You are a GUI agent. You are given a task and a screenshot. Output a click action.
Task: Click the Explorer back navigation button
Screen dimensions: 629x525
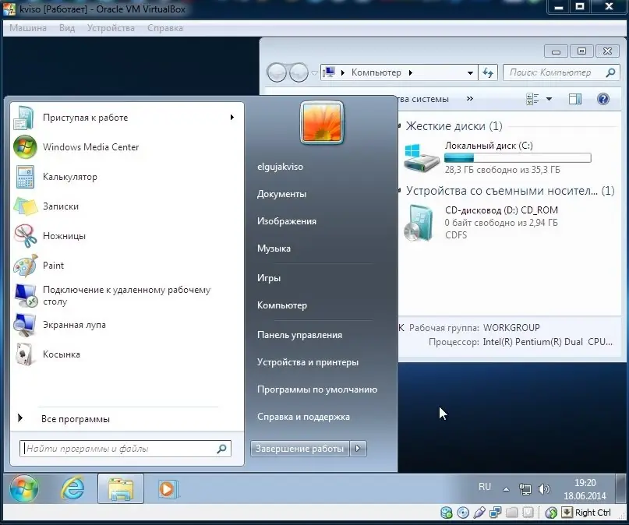[x=277, y=72]
